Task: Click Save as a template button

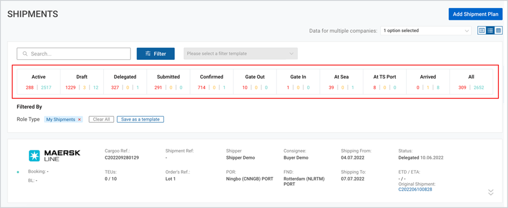Action: pyautogui.click(x=140, y=120)
